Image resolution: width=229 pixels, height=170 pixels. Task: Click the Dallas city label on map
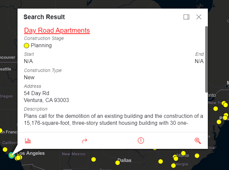tap(124, 160)
